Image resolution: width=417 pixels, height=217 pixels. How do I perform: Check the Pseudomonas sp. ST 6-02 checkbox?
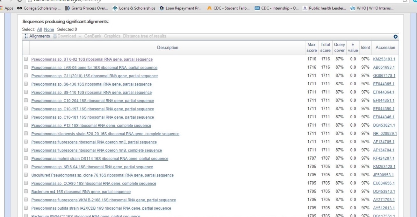pyautogui.click(x=26, y=59)
